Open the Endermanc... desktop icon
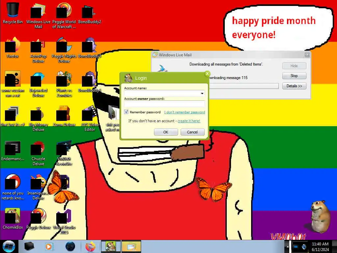Viewport: 337px width, 253px height. click(x=13, y=150)
